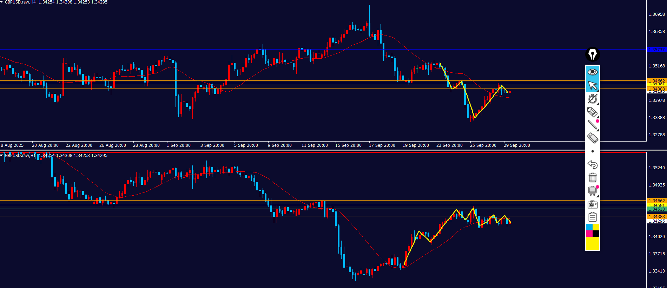Open the GBPUSD H1 chart dropdown arrow
Screen dimensions: 667x288
tap(2, 155)
